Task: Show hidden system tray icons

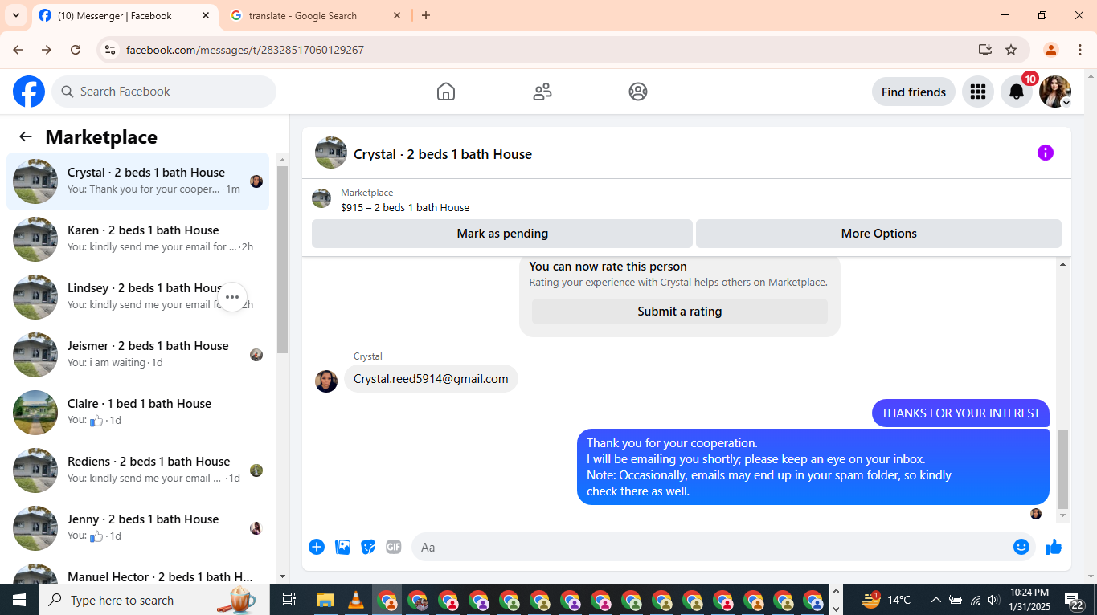Action: [x=935, y=600]
